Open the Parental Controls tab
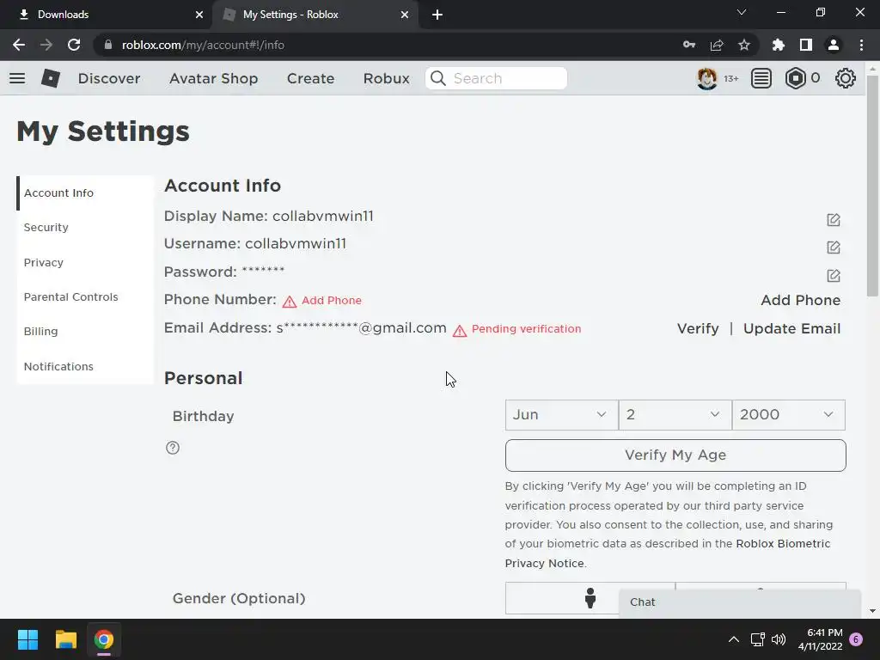Screen dimensions: 880x660 (x=85, y=296)
